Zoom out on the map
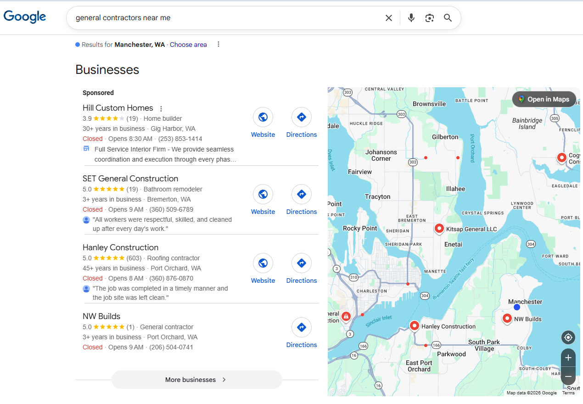The width and height of the screenshot is (583, 404). coord(568,376)
